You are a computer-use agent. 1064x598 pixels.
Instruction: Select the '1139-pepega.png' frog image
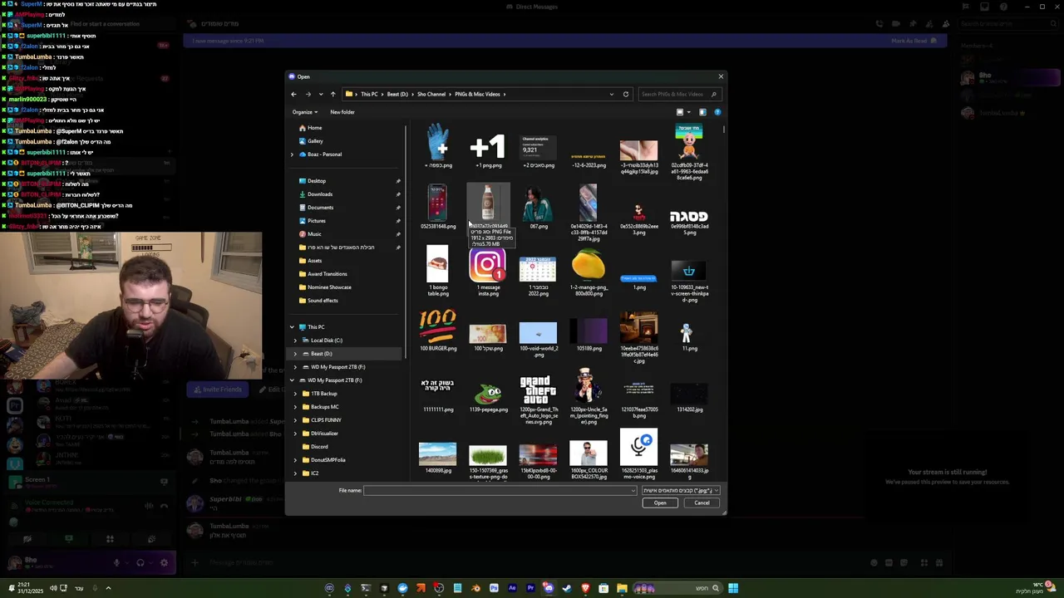tap(488, 397)
